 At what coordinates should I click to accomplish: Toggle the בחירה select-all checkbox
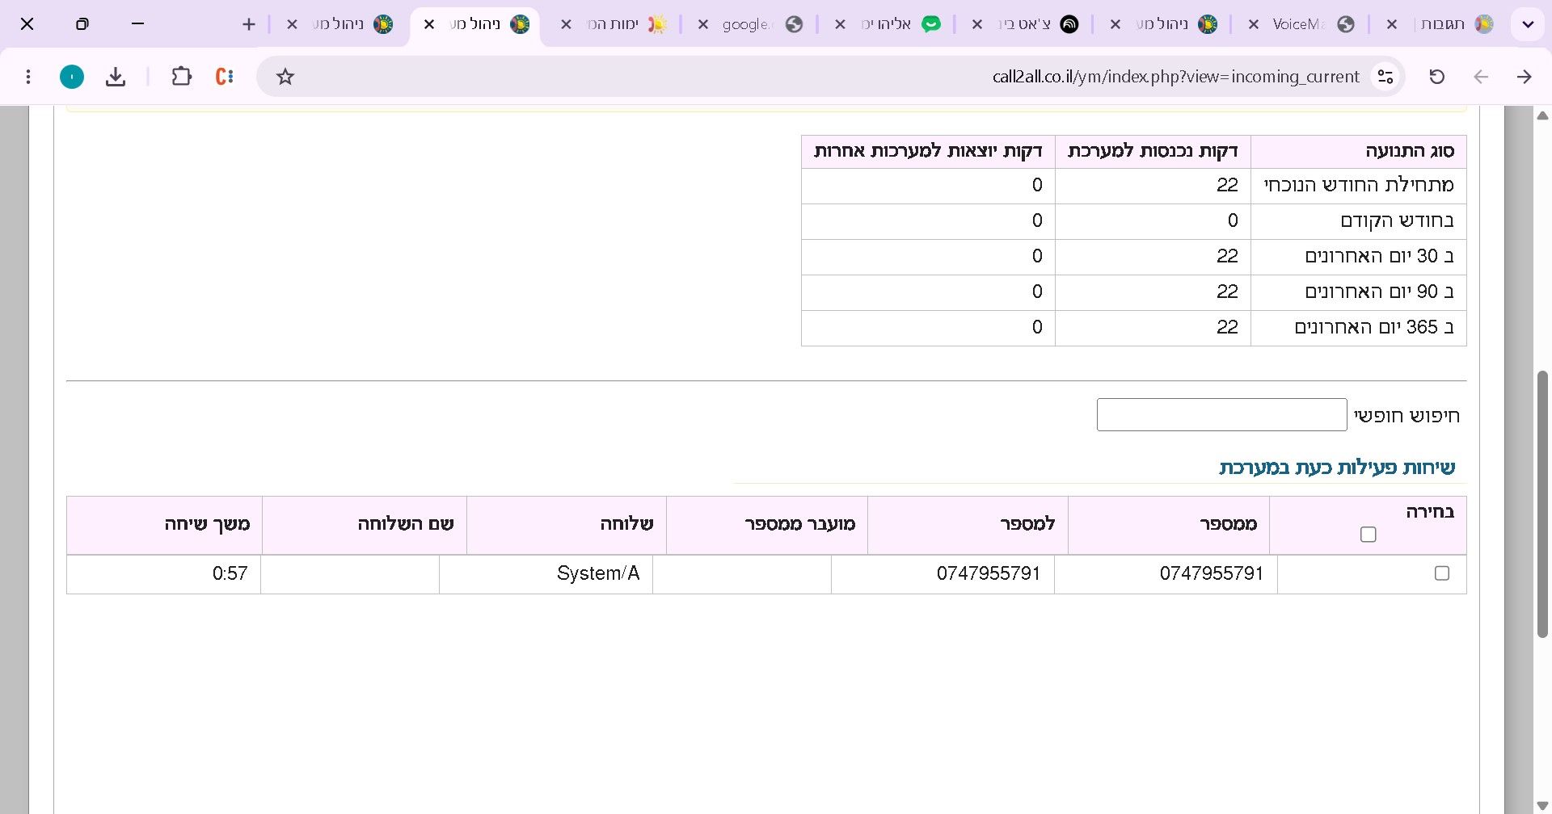(1368, 535)
